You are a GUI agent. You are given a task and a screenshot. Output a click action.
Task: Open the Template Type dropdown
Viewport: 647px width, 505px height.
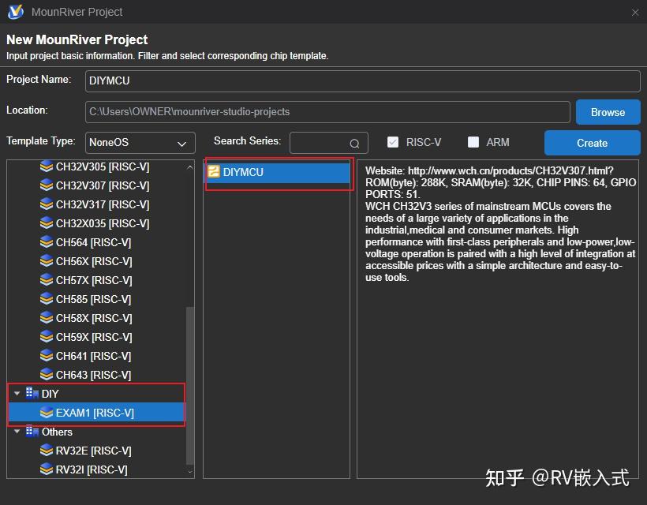click(x=140, y=142)
